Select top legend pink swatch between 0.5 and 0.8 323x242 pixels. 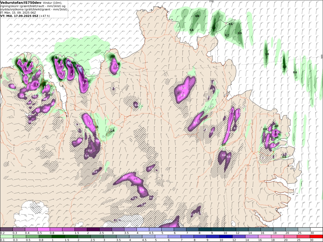[x=43, y=229]
